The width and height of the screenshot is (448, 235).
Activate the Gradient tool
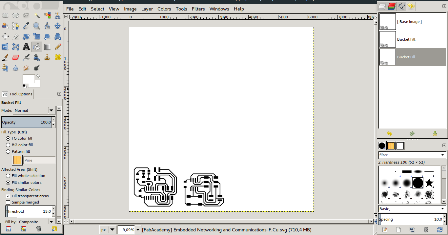[47, 47]
